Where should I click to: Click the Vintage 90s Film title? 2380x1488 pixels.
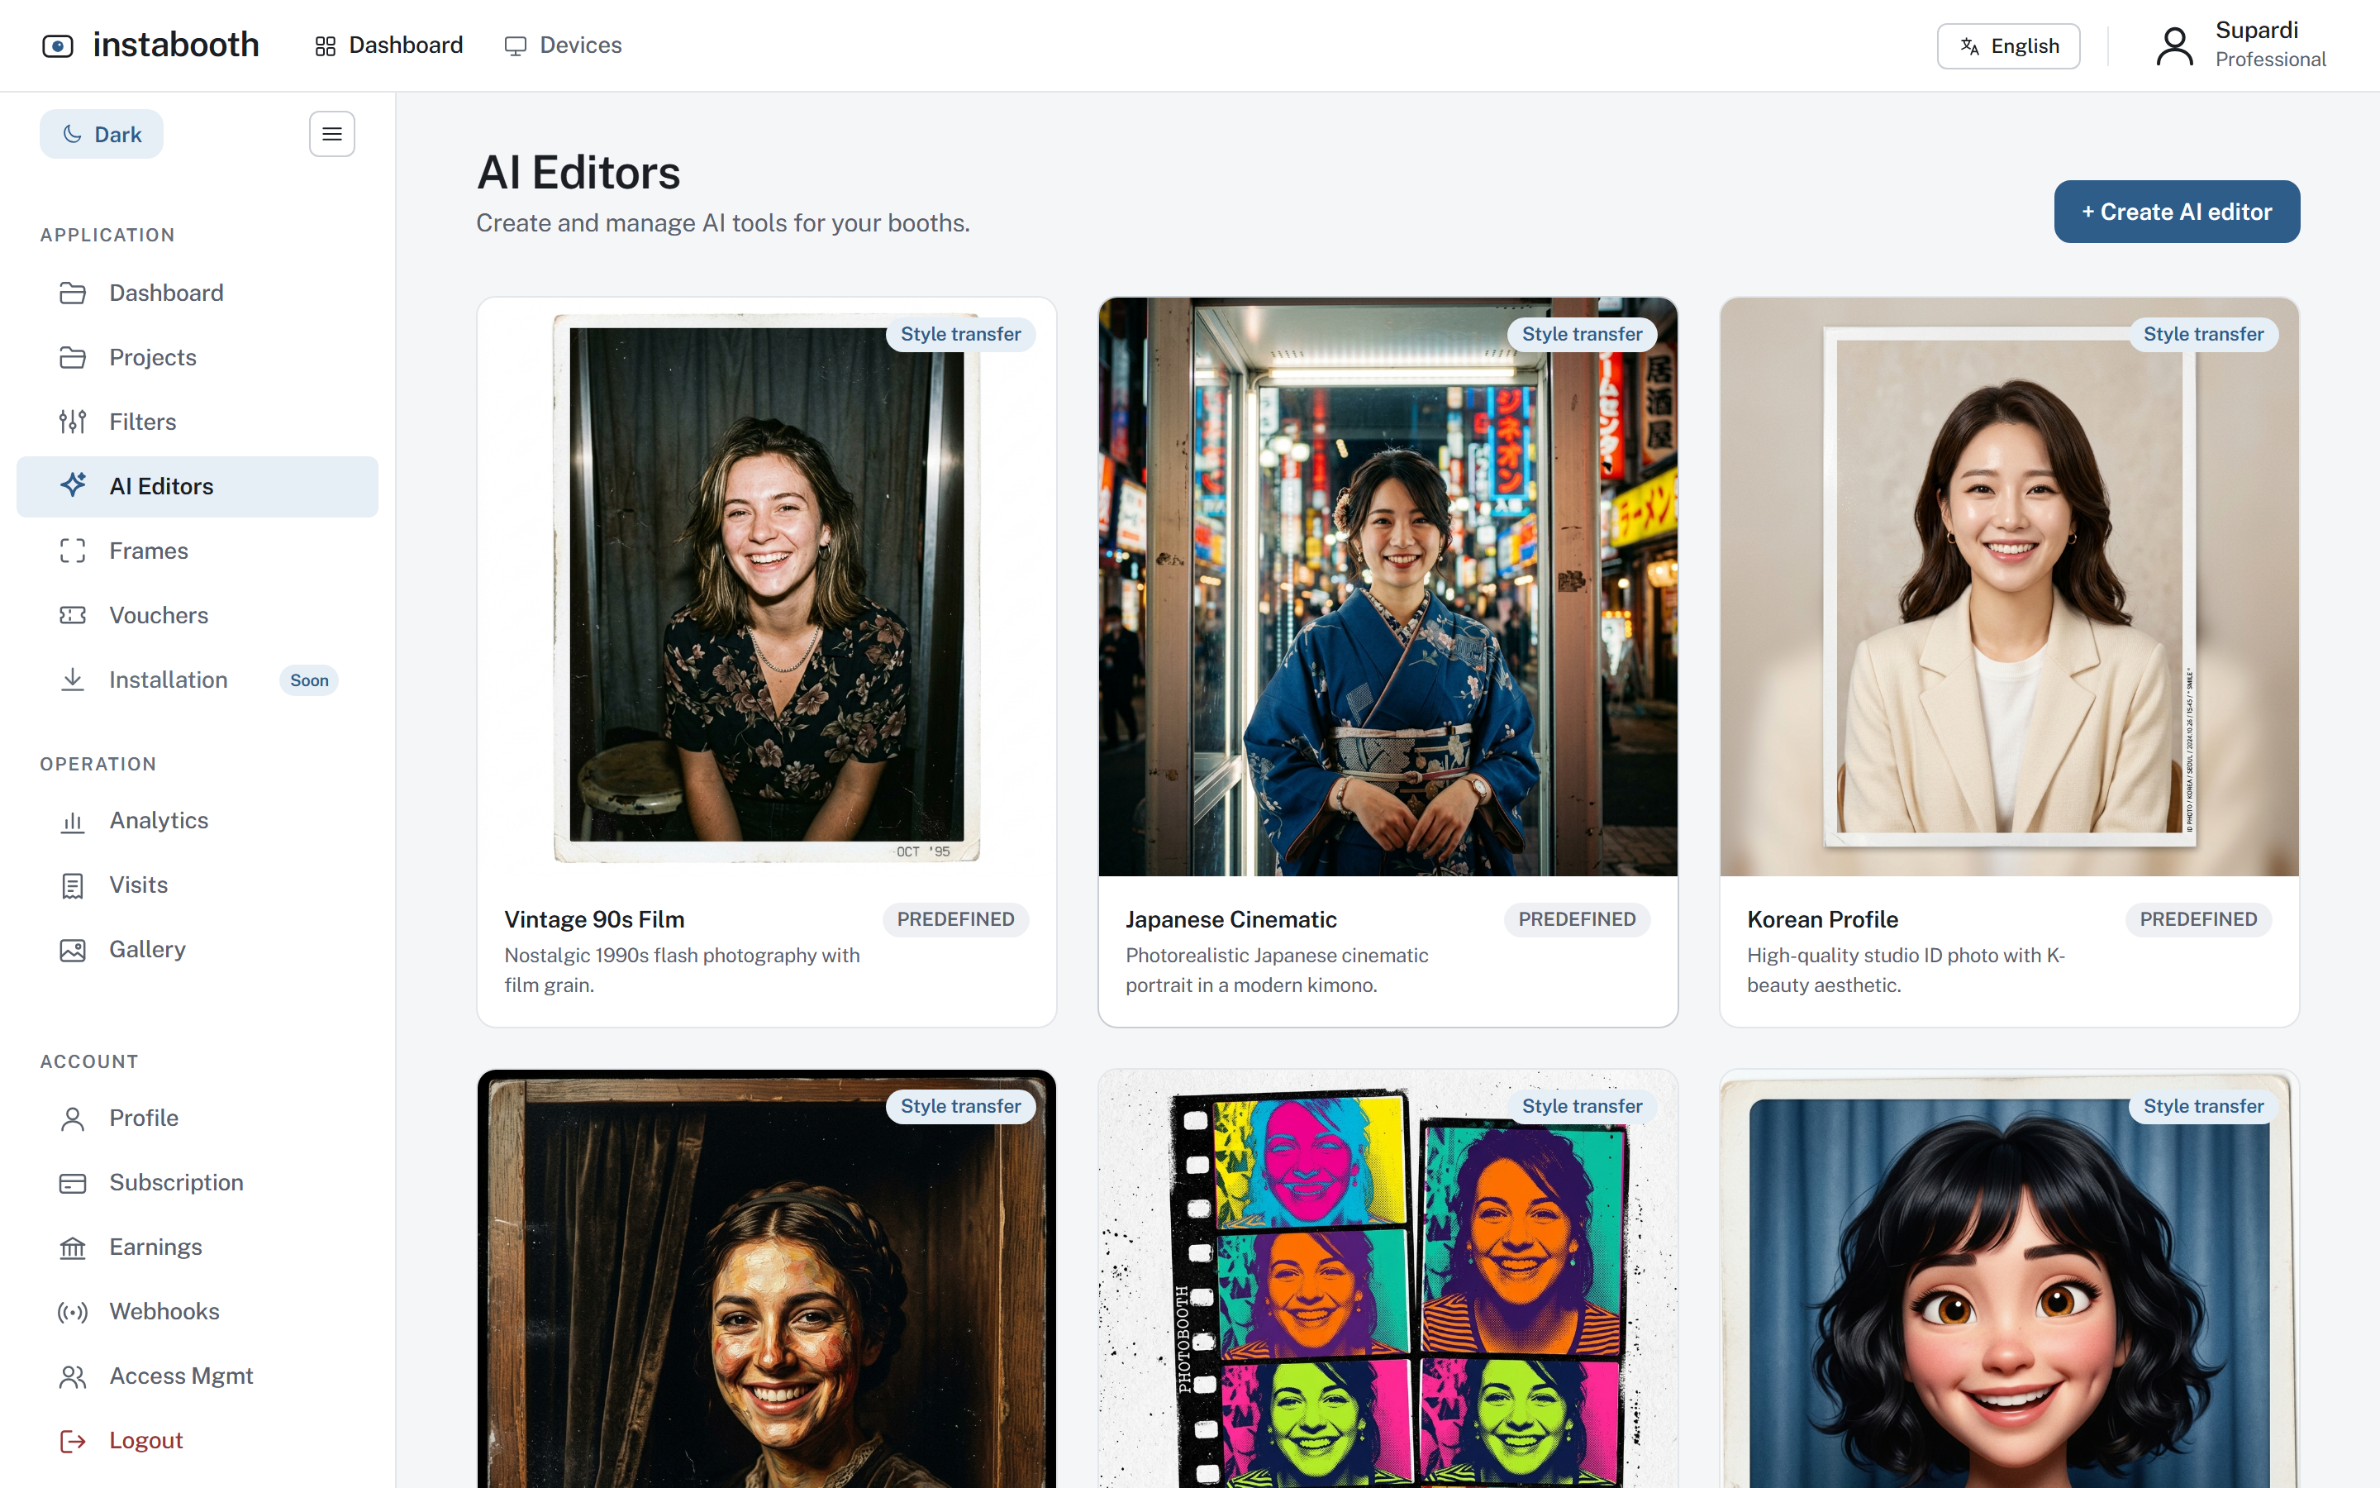(595, 919)
